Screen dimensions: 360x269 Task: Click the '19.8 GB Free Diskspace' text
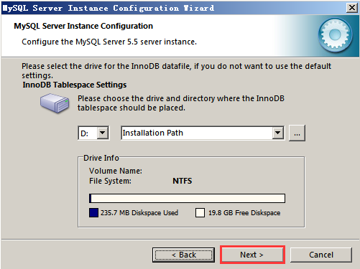coord(244,212)
